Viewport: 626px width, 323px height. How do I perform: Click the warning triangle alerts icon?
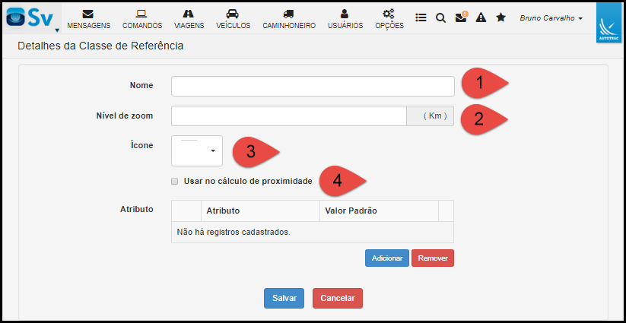coord(481,17)
